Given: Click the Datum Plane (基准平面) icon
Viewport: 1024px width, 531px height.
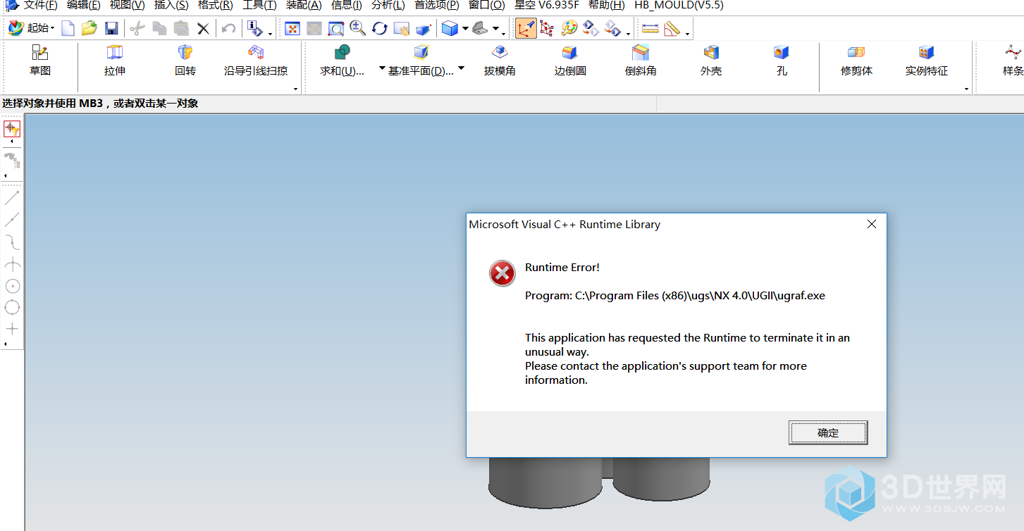Looking at the screenshot, I should [421, 52].
